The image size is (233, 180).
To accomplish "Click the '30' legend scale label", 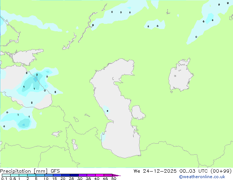I will [x=80, y=179].
